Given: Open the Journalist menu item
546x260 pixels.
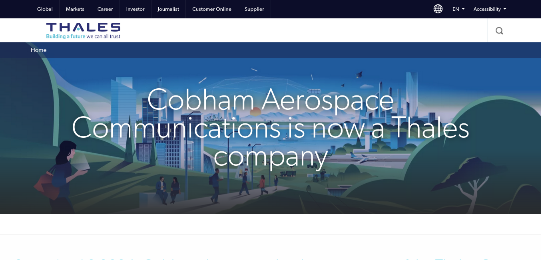Looking at the screenshot, I should coord(168,9).
